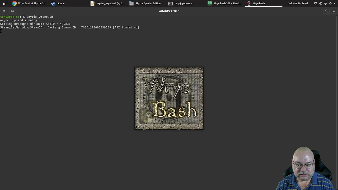338x190 pixels.
Task: Click the skyrim_wryebash command text in terminal
Action: [40, 17]
